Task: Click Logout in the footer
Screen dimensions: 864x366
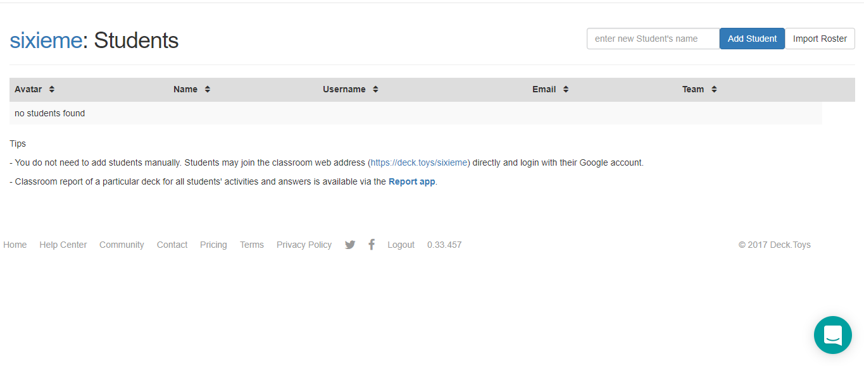Action: point(401,245)
